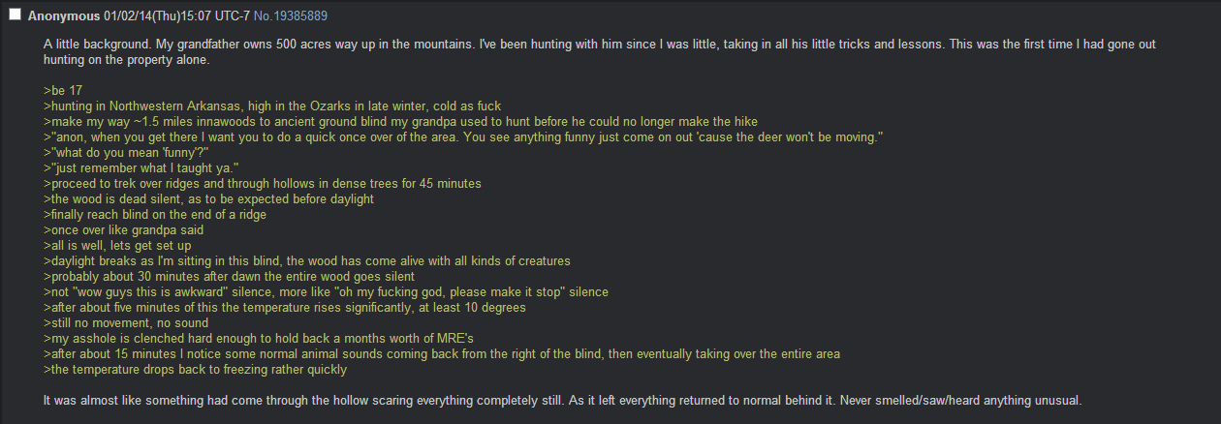Tick the post selection checkbox beside Anonymous
1221x424 pixels.
click(15, 15)
